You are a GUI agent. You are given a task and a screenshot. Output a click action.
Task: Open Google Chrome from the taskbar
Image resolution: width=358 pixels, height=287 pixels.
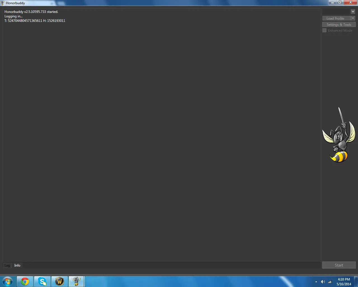[x=25, y=281]
